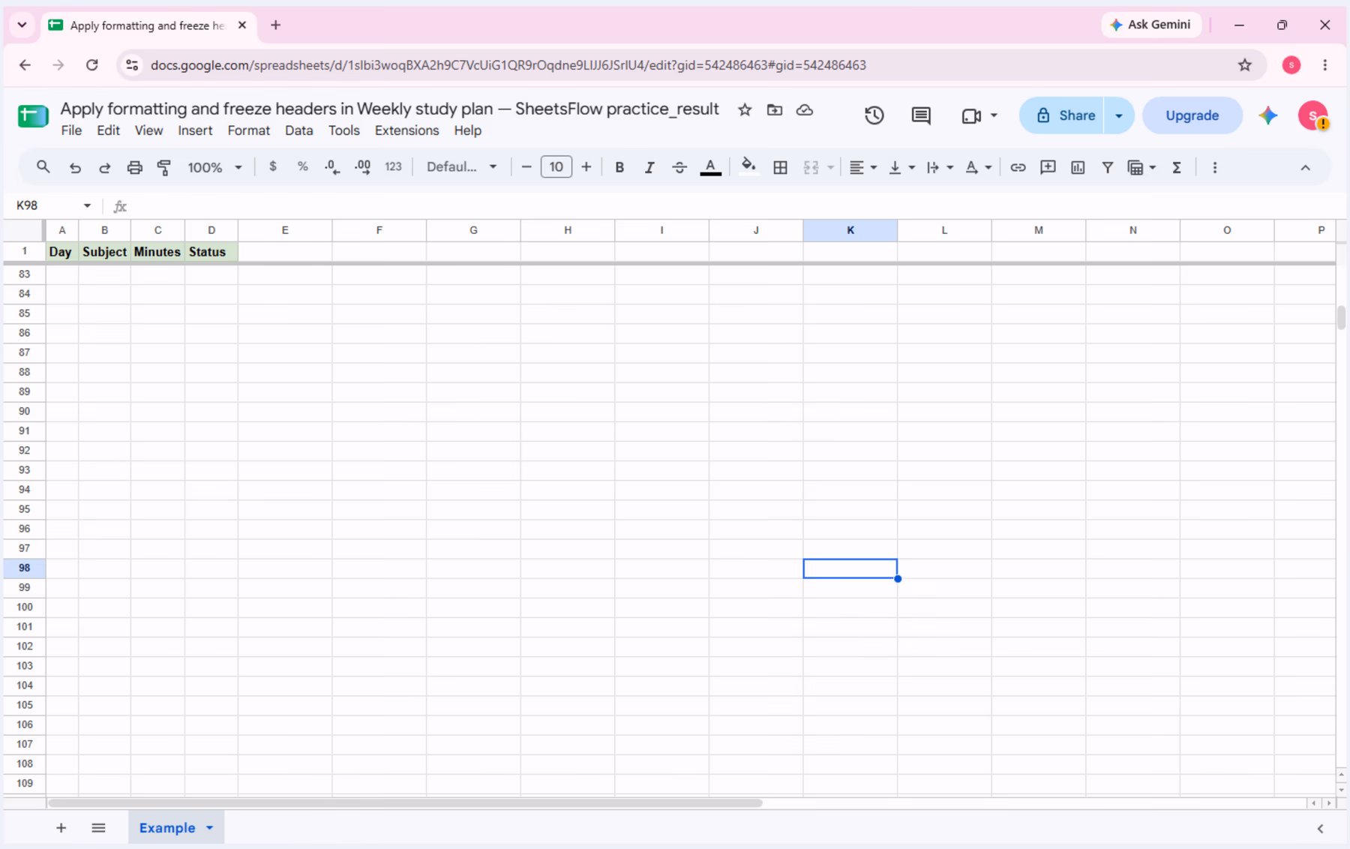The image size is (1350, 849).
Task: Open the Example sheet tab menu arrow
Action: pos(210,828)
